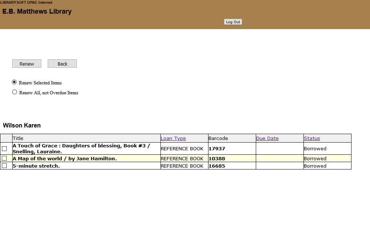Click barcode number 17937
This screenshot has width=370, height=231.
[217, 149]
